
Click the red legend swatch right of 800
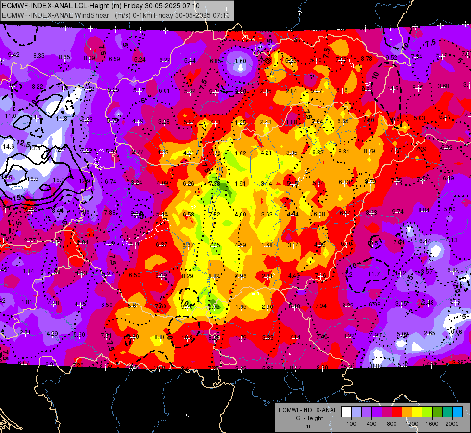[x=397, y=411]
